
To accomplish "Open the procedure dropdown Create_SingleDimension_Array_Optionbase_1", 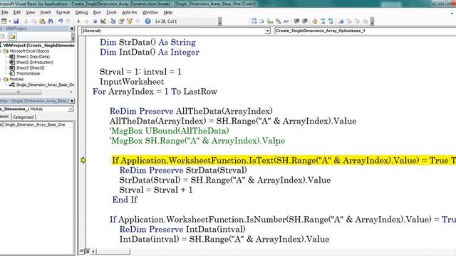I will tap(366, 31).
